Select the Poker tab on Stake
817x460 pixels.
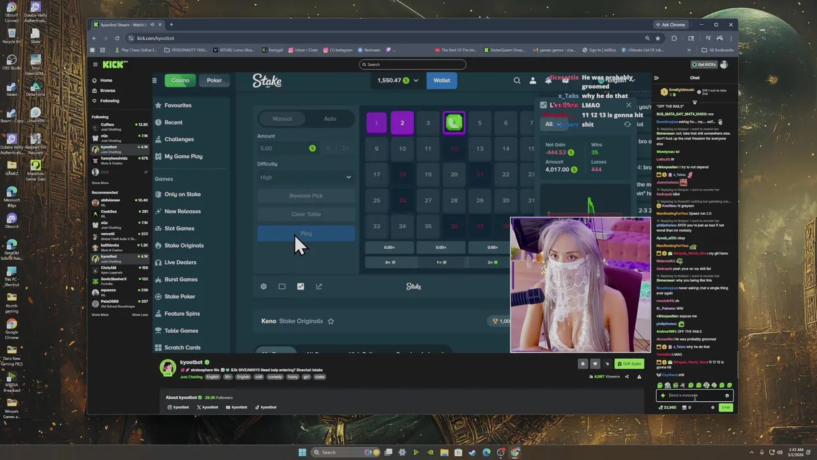(x=214, y=80)
